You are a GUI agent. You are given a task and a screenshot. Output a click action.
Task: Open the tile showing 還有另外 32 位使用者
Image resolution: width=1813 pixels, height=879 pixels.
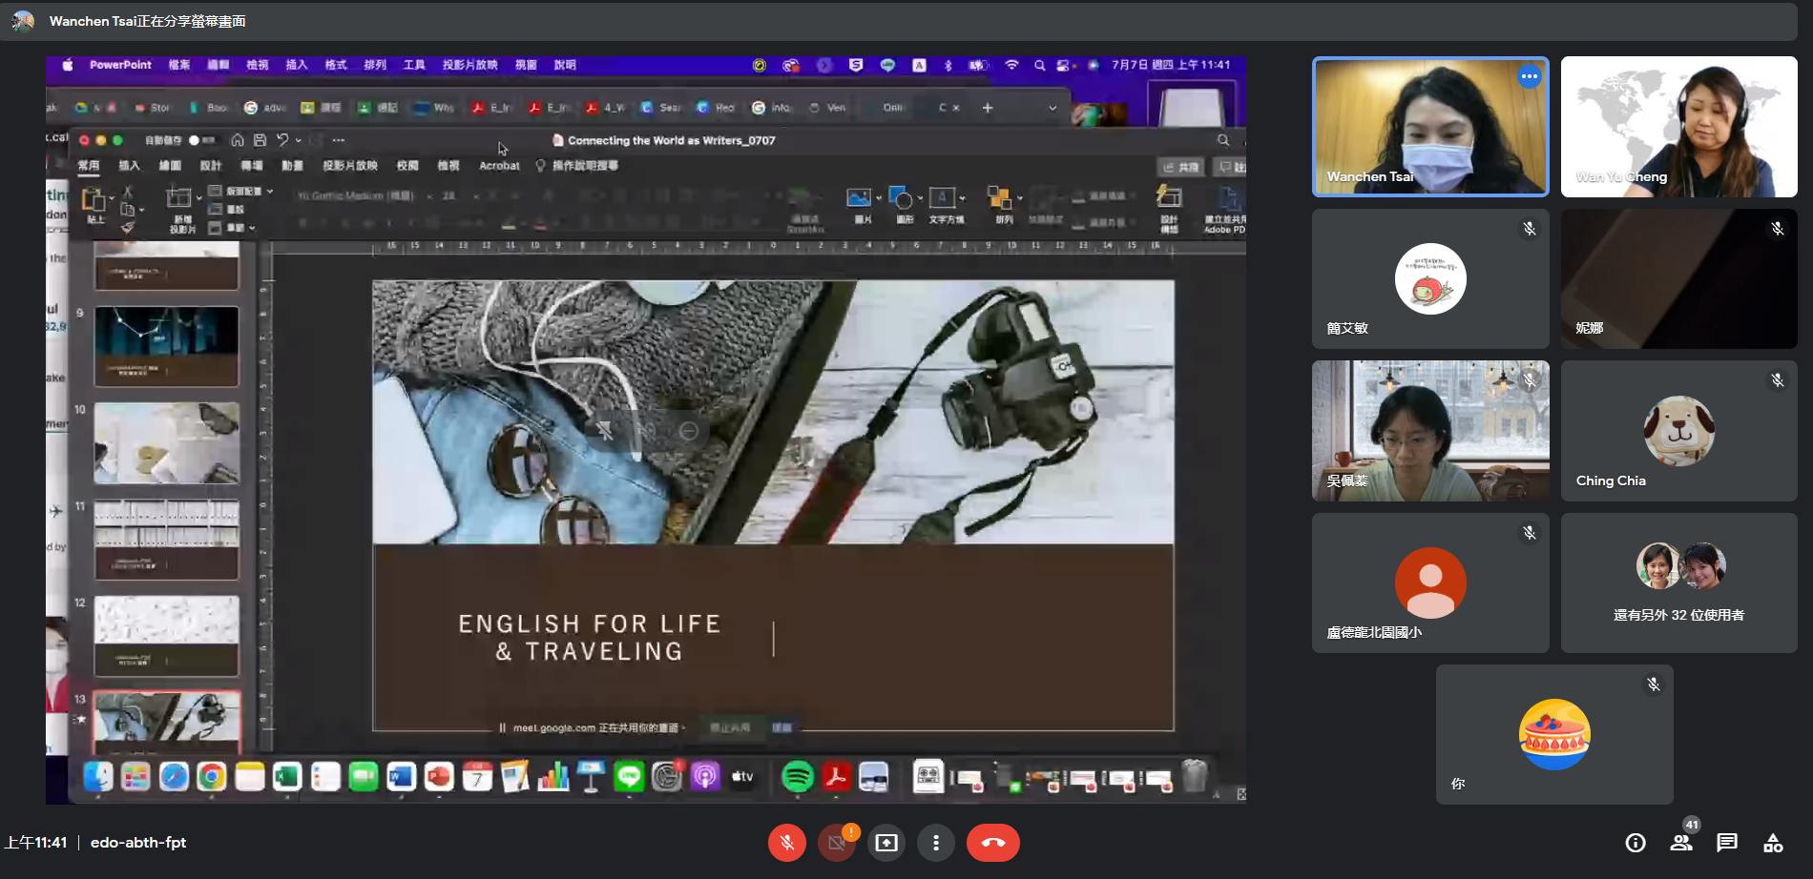(x=1679, y=583)
